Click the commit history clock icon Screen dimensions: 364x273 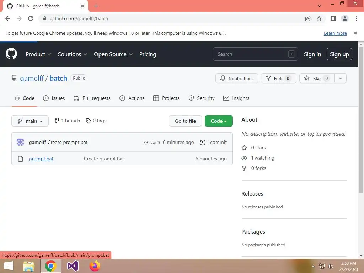[202, 142]
